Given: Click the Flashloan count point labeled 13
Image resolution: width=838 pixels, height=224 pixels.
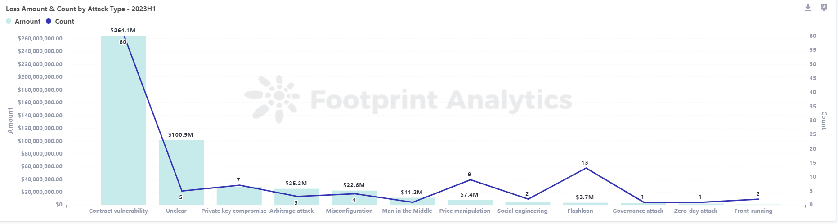Looking at the screenshot, I should tap(585, 168).
